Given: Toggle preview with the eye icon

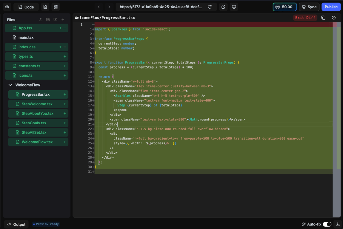Looking at the screenshot, I should (x=7, y=7).
